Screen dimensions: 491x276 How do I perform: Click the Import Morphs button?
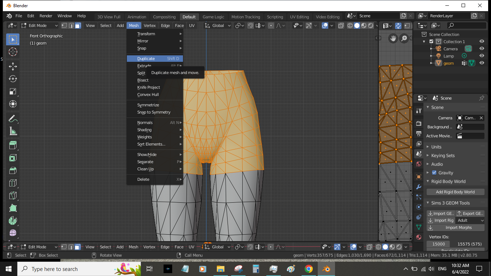(456, 227)
